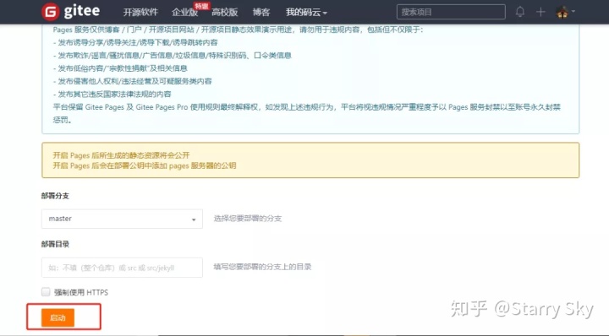Click the 选择您要部署的分支 hint text
This screenshot has height=336, width=609.
[248, 219]
